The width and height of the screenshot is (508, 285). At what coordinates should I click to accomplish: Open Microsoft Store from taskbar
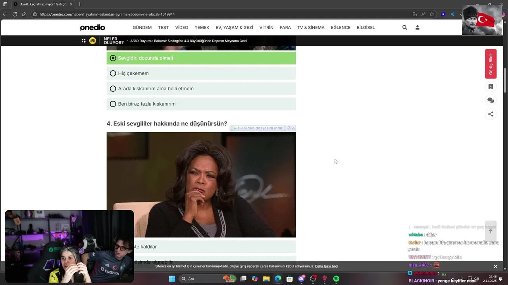290,279
